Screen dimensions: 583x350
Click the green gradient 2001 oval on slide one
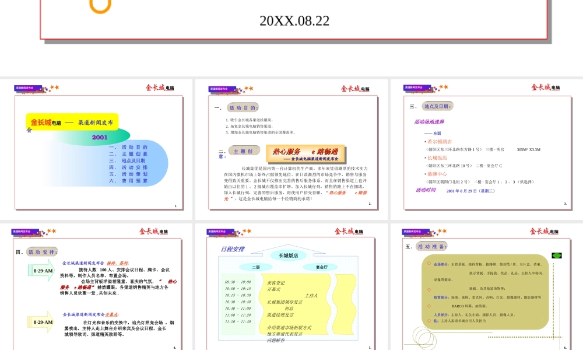tap(100, 137)
